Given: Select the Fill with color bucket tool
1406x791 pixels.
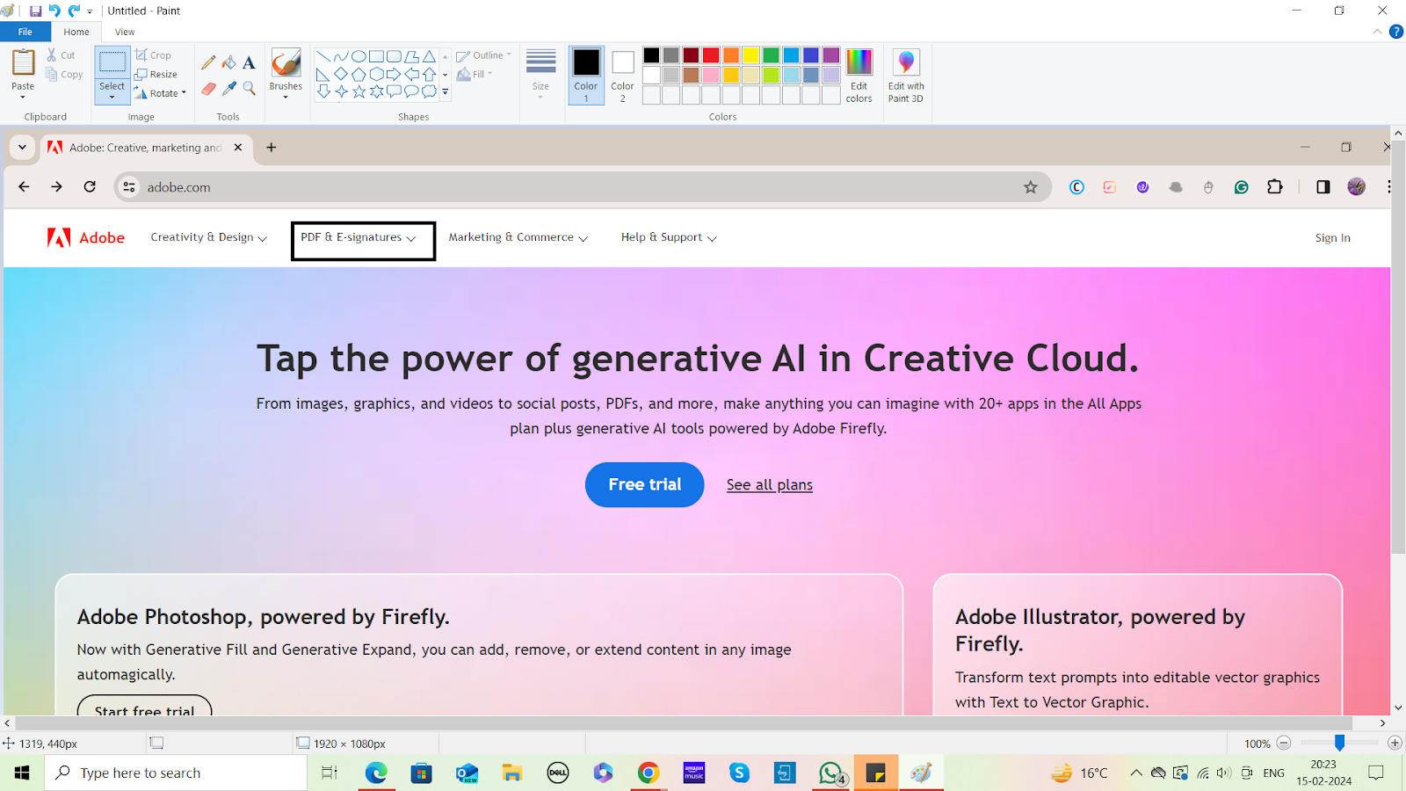Looking at the screenshot, I should coord(228,62).
